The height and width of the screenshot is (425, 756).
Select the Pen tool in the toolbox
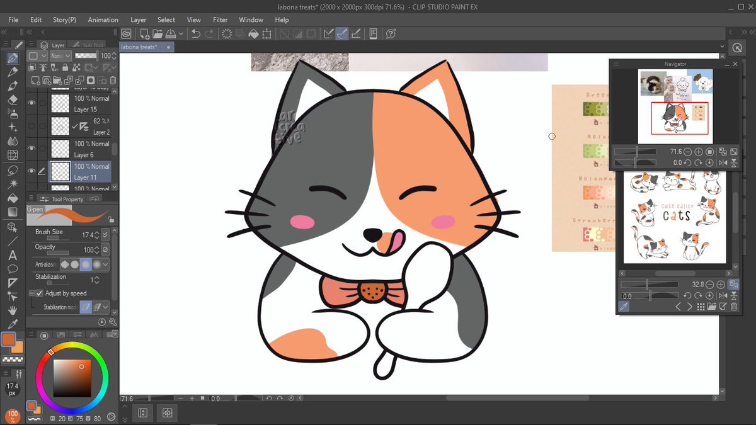coord(12,58)
